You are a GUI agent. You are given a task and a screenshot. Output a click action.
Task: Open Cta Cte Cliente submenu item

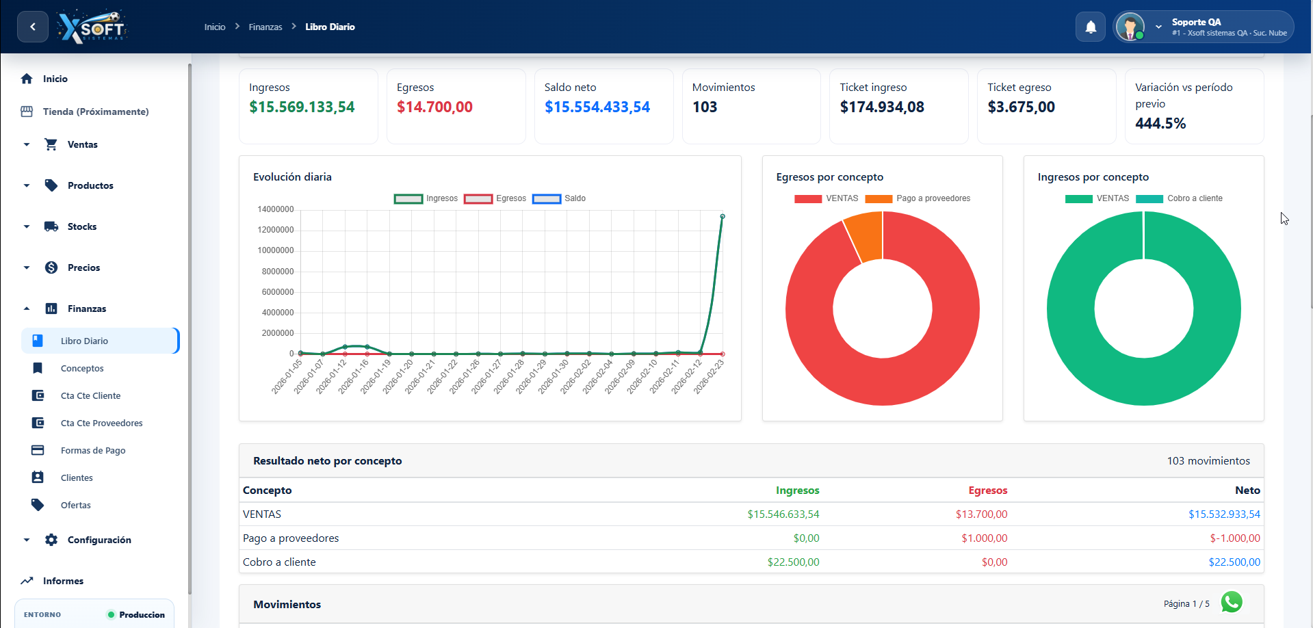tap(90, 395)
